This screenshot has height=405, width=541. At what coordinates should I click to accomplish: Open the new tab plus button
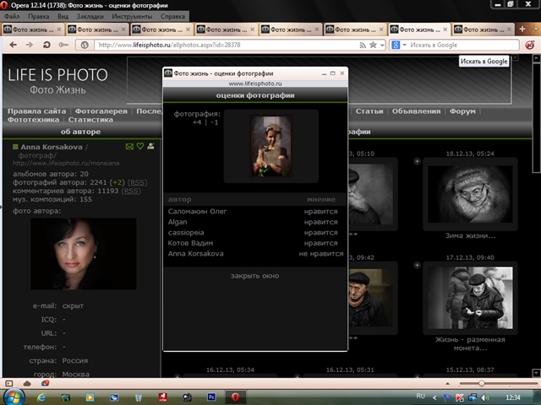click(x=521, y=29)
